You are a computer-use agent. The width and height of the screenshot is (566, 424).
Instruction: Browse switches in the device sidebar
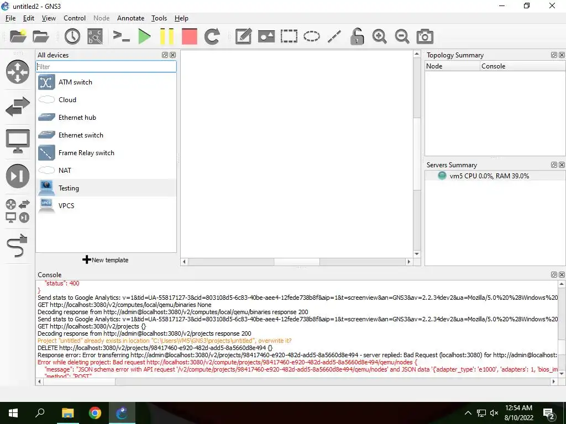(18, 107)
